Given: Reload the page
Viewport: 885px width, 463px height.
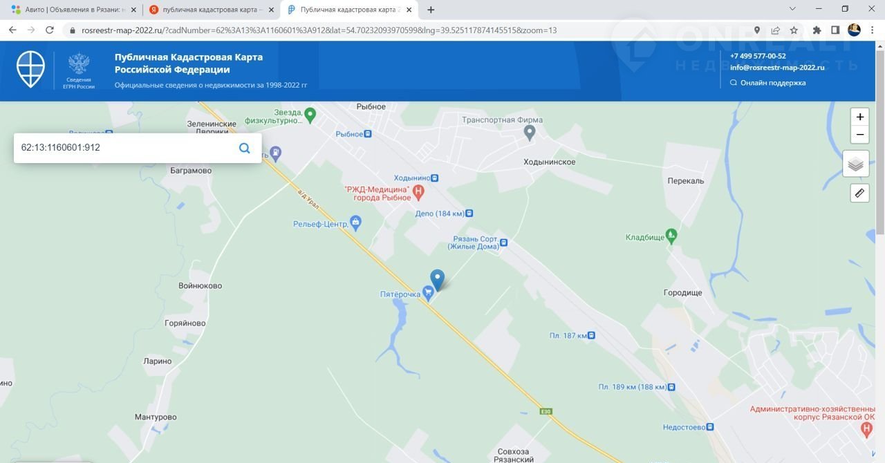Looking at the screenshot, I should point(50,30).
